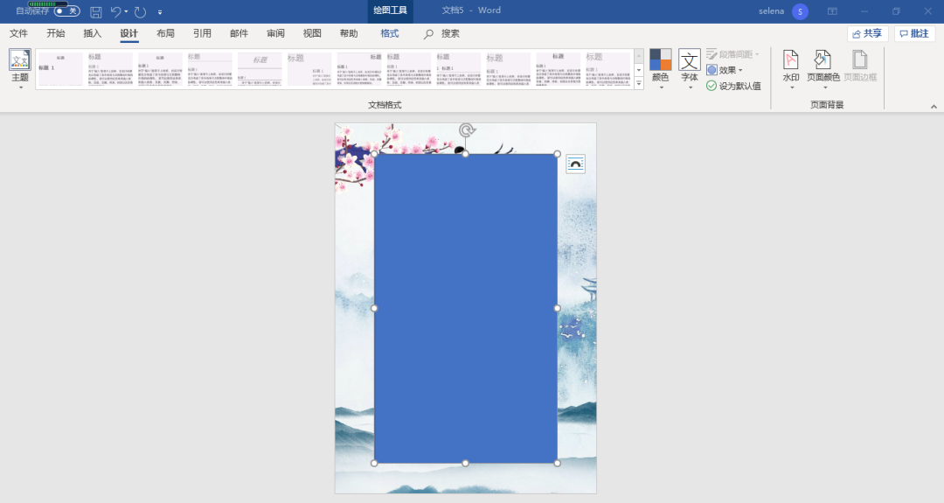Expand the document format styles gallery
This screenshot has width=944, height=503.
click(x=639, y=84)
